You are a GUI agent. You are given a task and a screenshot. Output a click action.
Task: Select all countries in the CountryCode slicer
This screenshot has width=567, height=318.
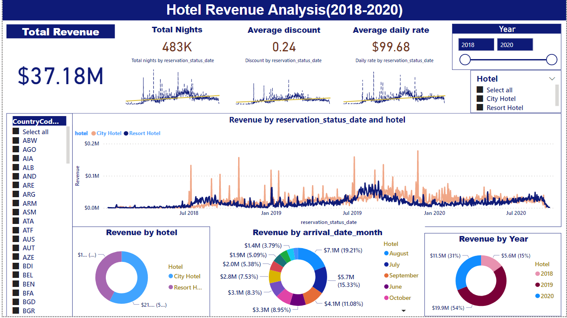16,131
